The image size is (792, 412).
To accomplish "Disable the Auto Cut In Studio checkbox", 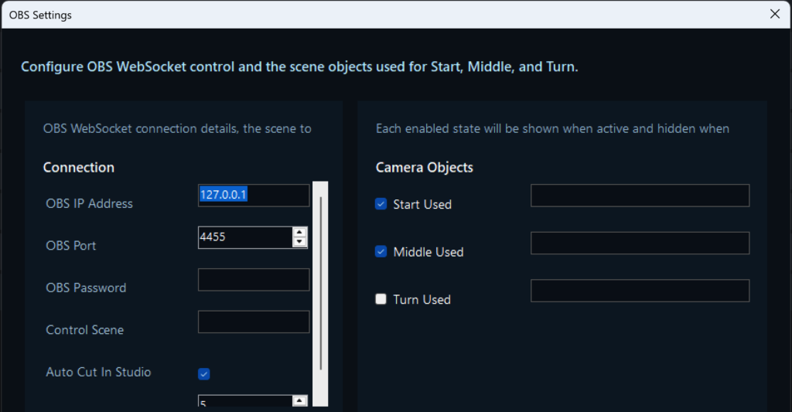I will coord(204,374).
